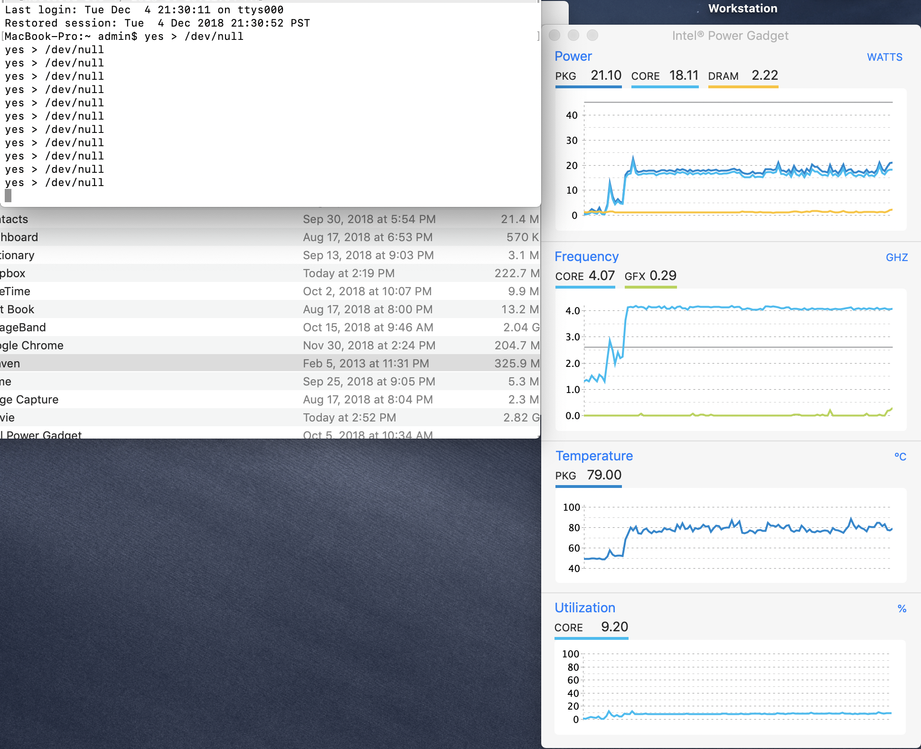
Task: Click the Terminal prompt line with admin$
Action: (124, 37)
